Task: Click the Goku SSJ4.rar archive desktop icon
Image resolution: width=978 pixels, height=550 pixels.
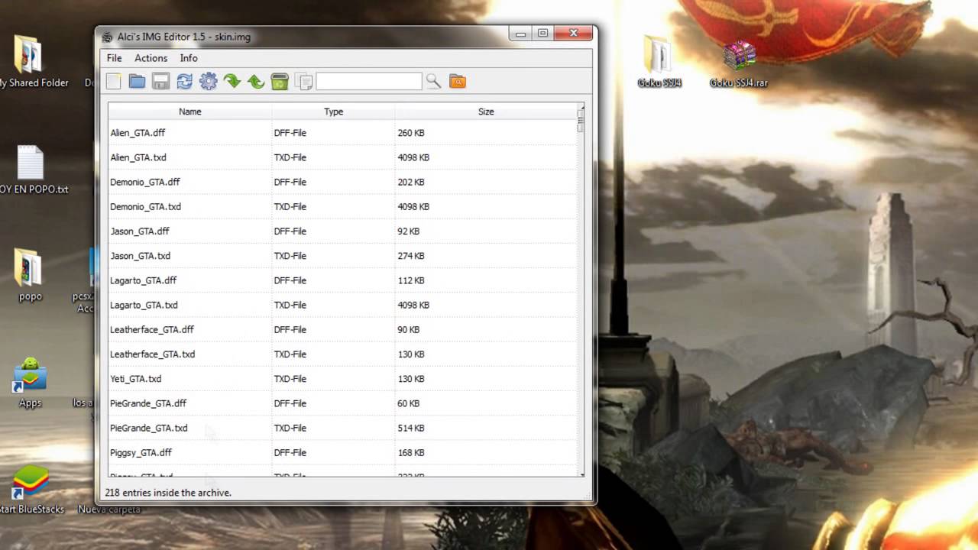Action: 739,63
